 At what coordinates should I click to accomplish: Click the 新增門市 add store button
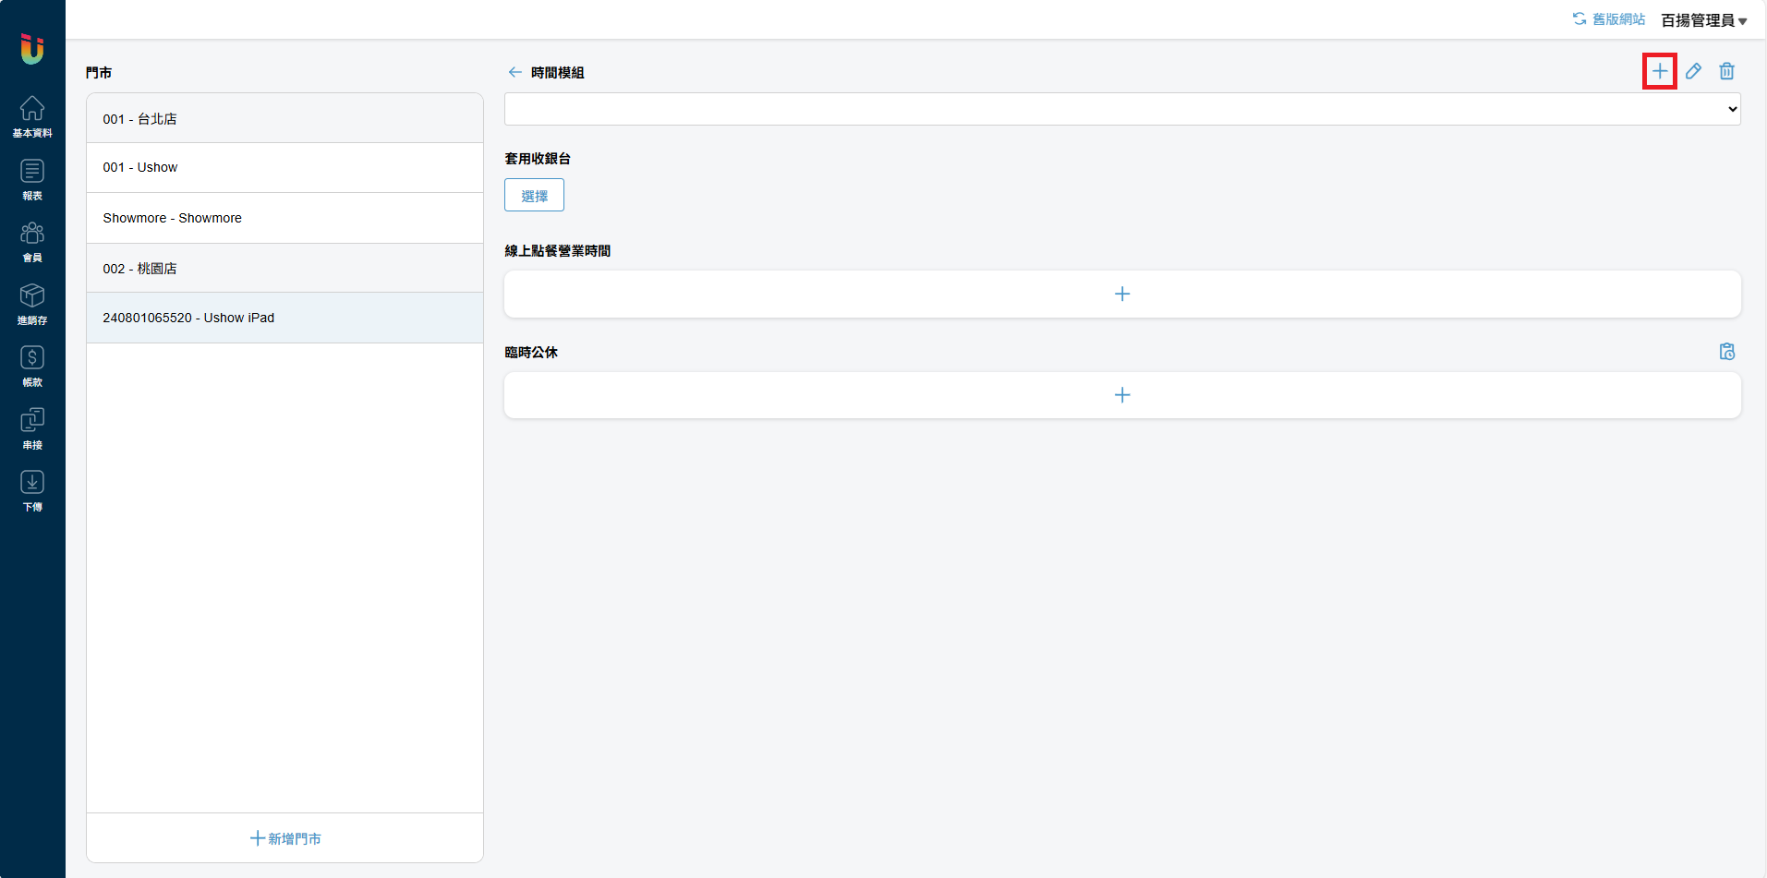click(285, 838)
